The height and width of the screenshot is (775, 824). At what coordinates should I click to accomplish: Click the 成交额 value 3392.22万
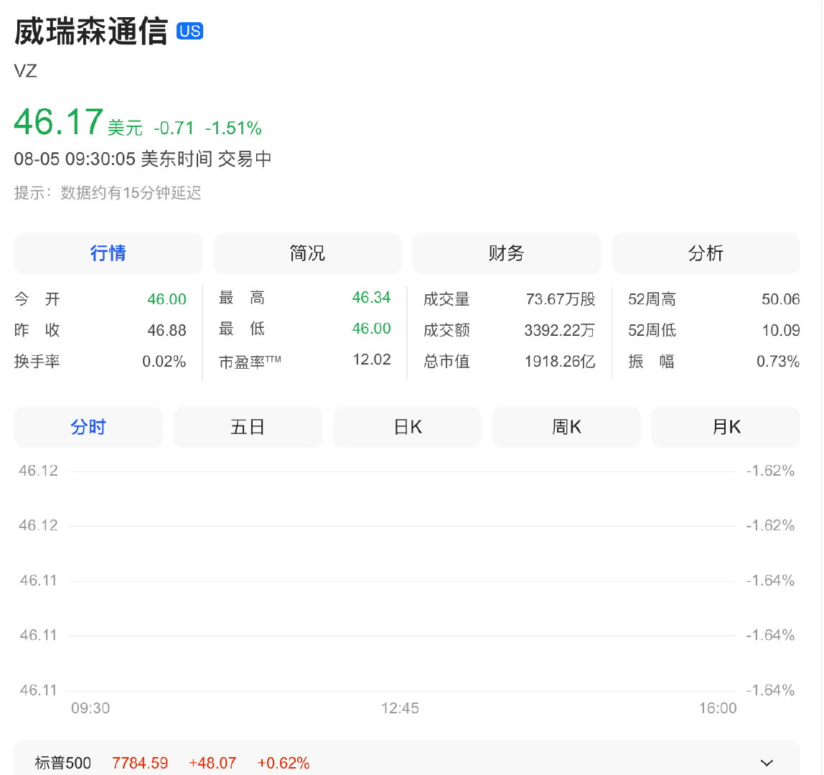coord(560,331)
